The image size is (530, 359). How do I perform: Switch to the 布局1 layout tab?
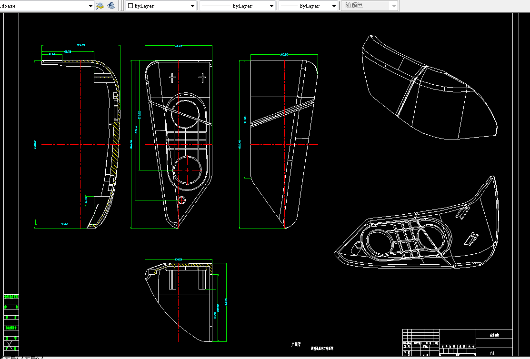pos(12,358)
